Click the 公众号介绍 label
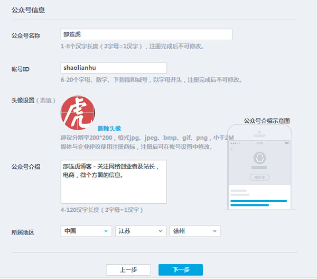 [x=26, y=167]
